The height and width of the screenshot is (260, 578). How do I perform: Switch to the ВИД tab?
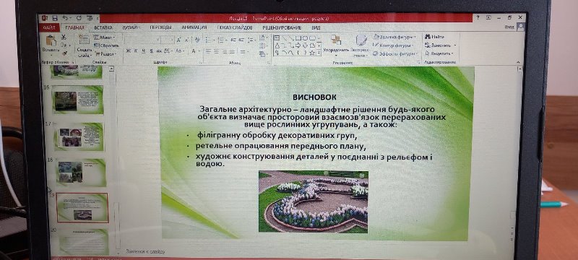coord(316,27)
